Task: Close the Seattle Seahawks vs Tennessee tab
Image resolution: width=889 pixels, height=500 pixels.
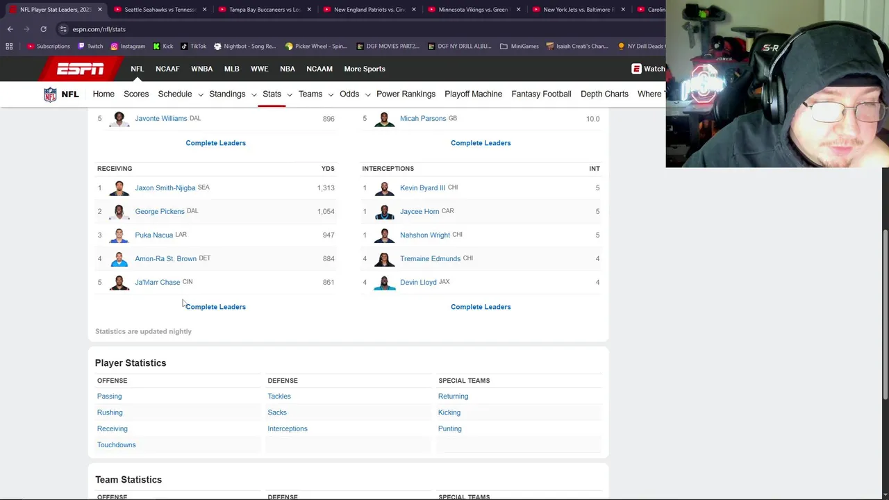Action: (x=205, y=10)
